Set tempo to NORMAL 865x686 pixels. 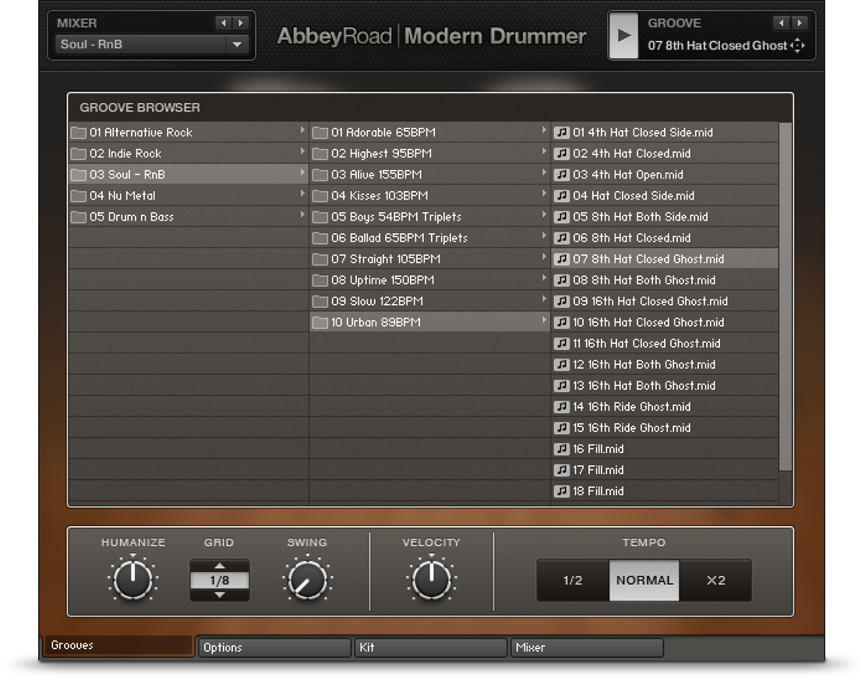point(644,580)
